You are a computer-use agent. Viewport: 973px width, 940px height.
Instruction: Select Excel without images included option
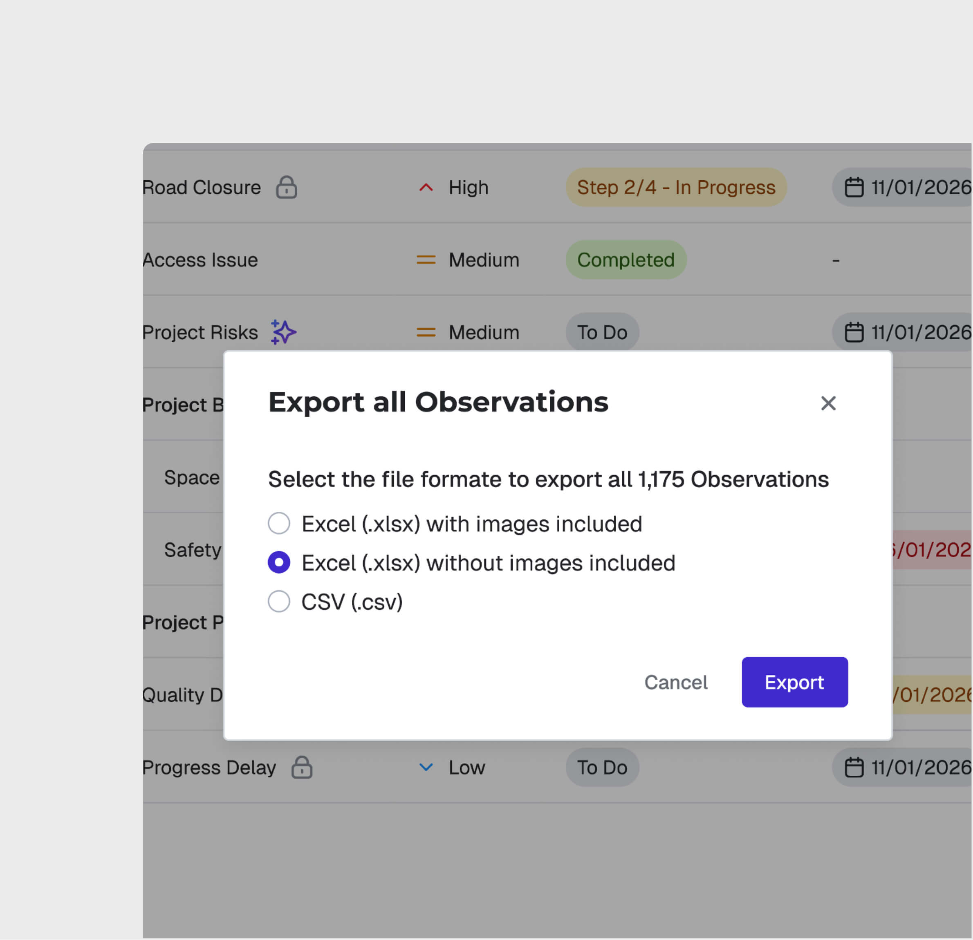pyautogui.click(x=279, y=562)
